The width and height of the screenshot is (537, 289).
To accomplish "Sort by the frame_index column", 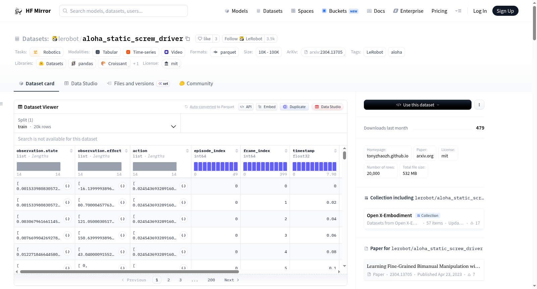I will click(x=286, y=151).
